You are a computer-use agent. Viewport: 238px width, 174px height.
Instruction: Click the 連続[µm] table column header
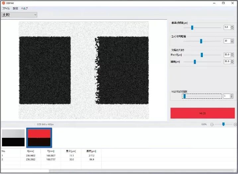click(91, 151)
